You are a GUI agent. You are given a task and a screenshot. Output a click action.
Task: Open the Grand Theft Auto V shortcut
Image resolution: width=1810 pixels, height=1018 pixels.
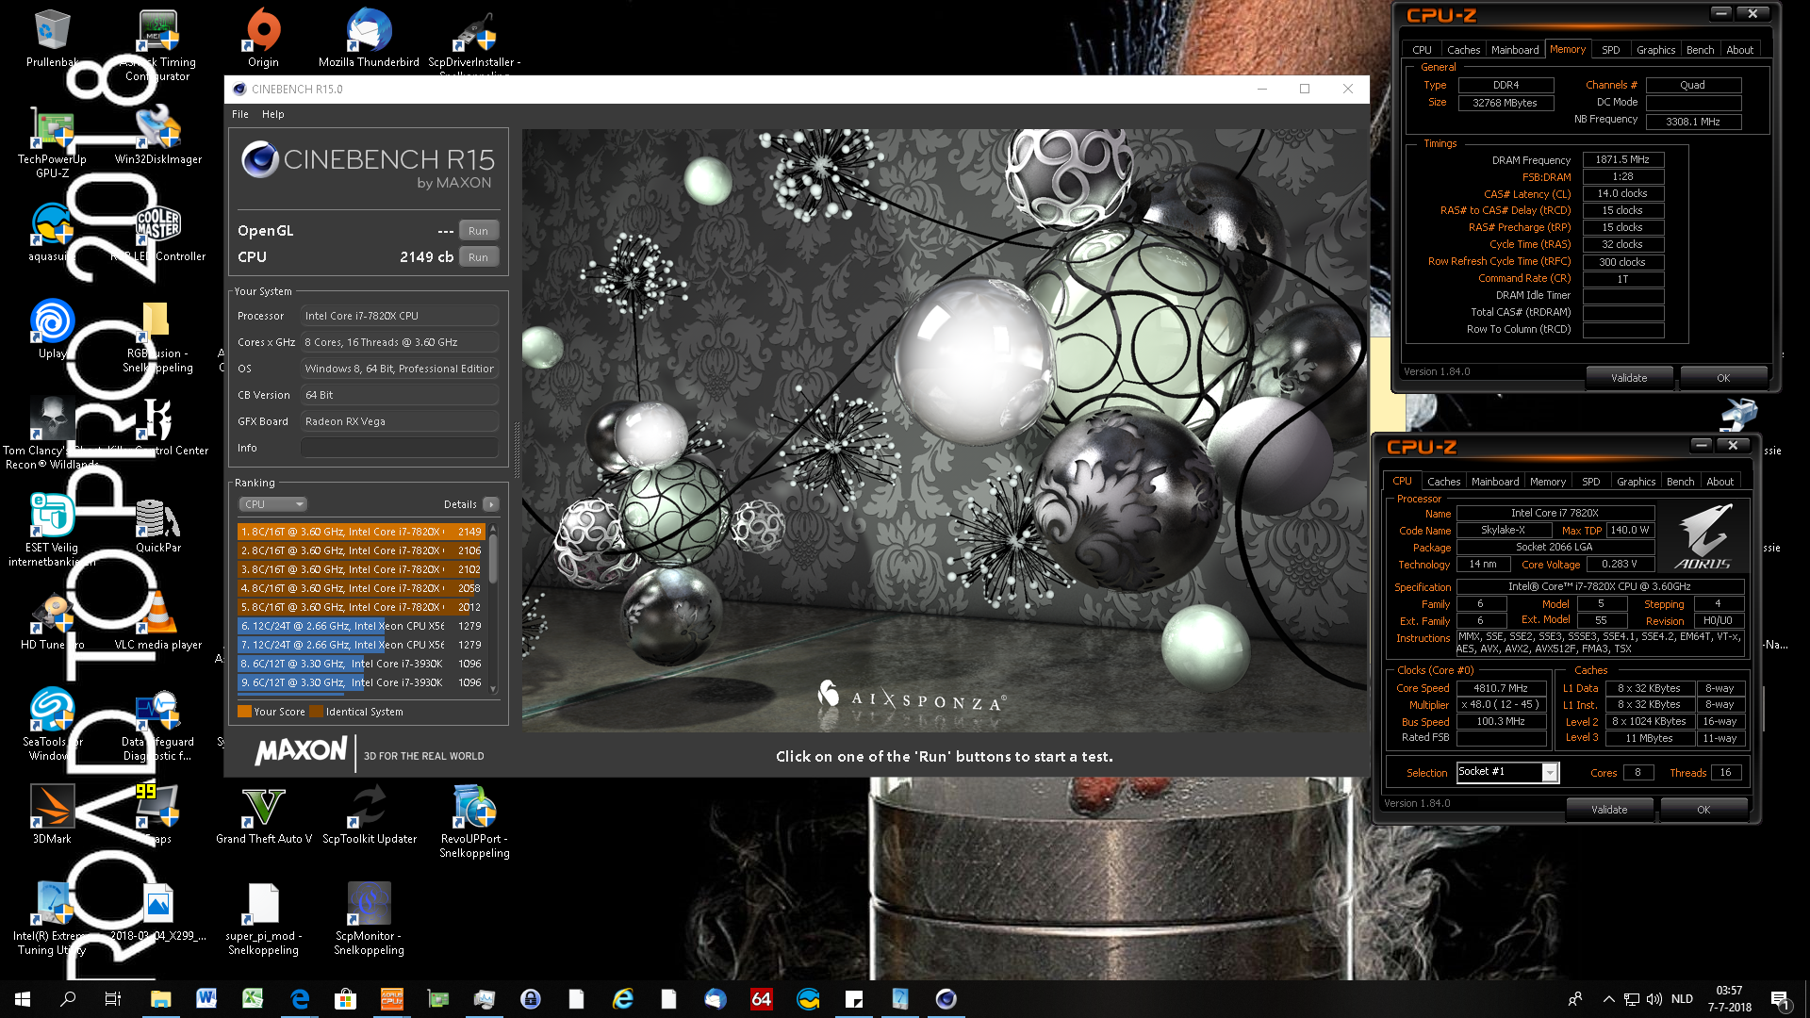coord(263,814)
